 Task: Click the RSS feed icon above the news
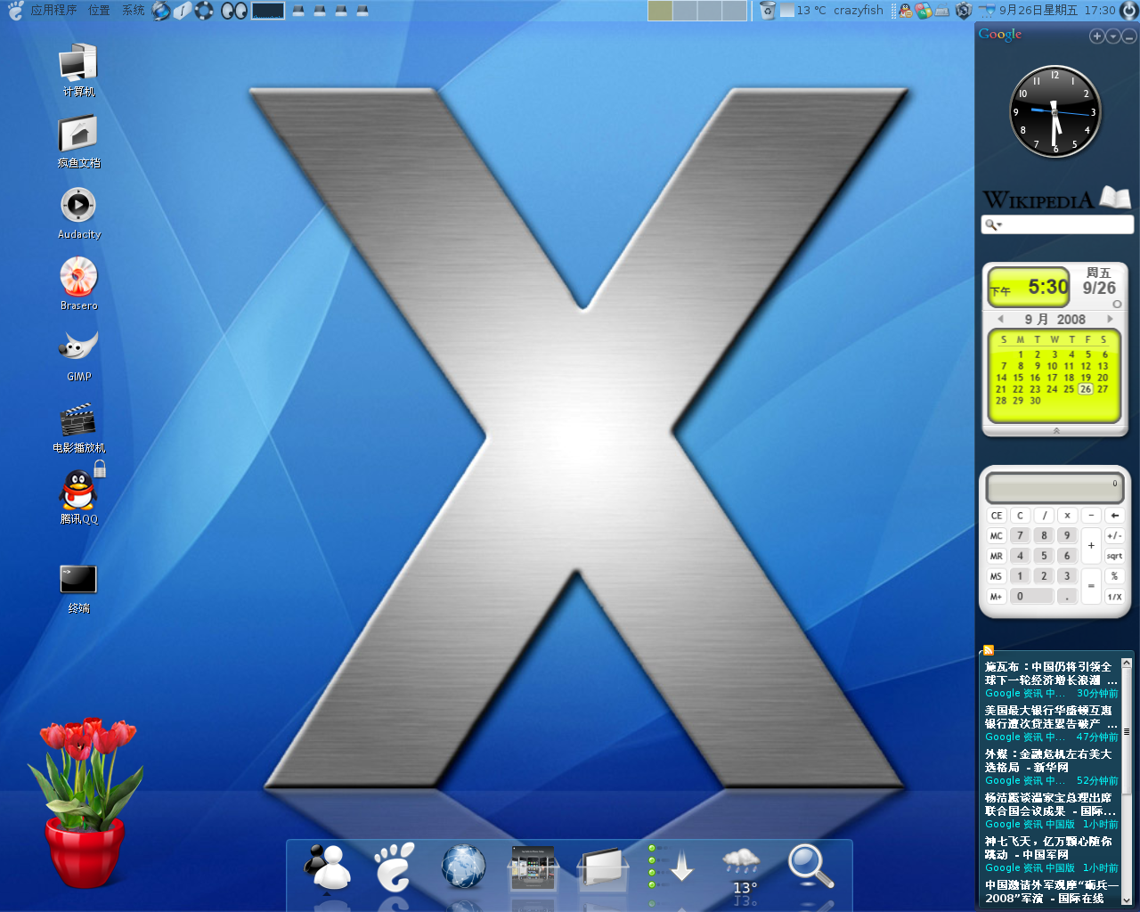989,650
